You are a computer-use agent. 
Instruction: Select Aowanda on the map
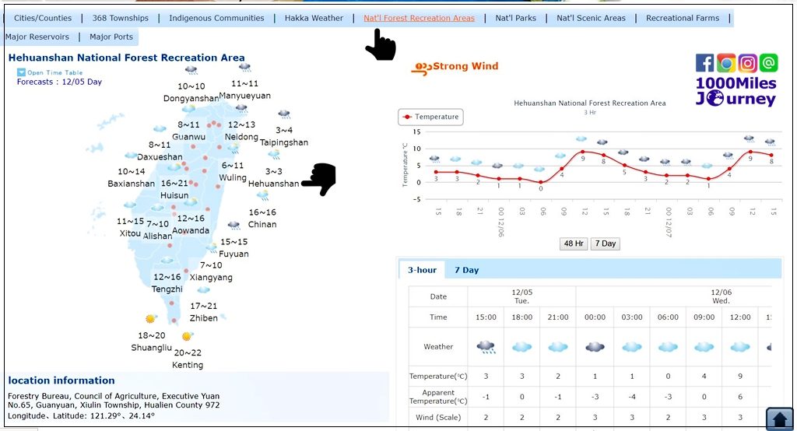(x=191, y=230)
